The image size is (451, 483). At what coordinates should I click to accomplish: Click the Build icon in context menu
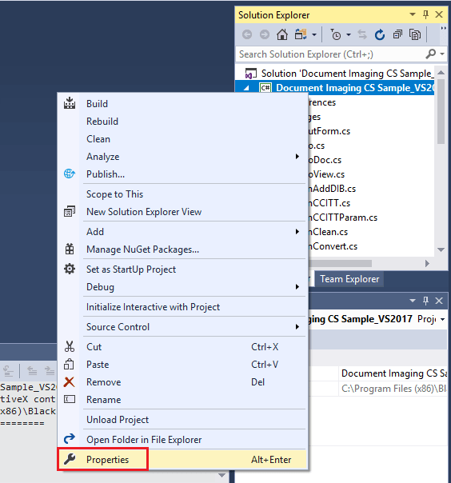tap(70, 103)
